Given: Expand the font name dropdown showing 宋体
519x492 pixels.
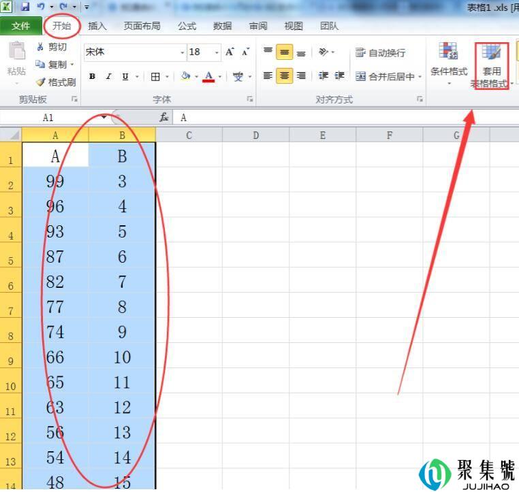Looking at the screenshot, I should point(183,52).
